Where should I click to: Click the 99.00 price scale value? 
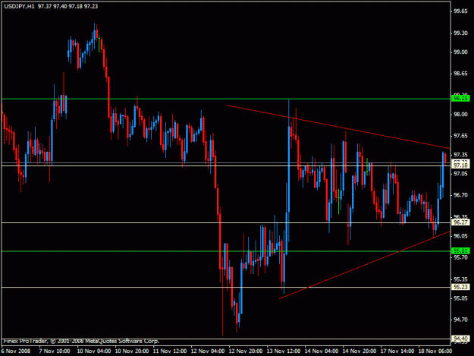tap(460, 52)
